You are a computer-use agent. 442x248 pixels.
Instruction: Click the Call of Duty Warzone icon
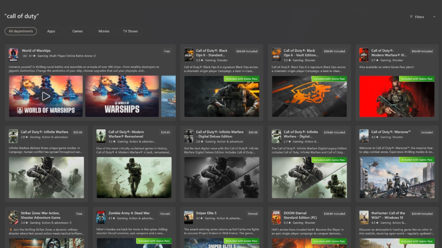tap(364, 136)
